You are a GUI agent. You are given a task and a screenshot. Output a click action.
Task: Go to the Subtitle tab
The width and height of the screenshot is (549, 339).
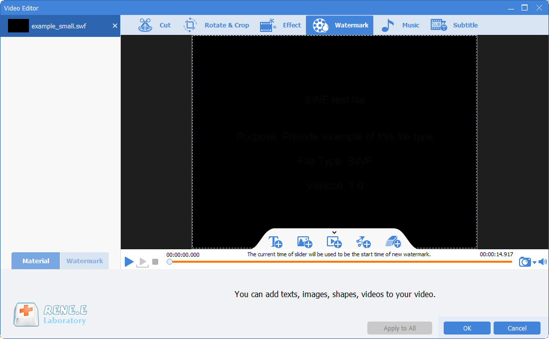click(454, 25)
